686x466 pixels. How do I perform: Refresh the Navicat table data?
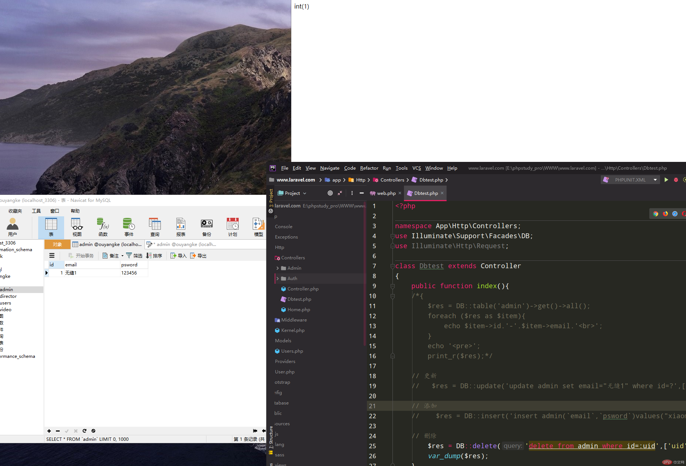pyautogui.click(x=84, y=431)
